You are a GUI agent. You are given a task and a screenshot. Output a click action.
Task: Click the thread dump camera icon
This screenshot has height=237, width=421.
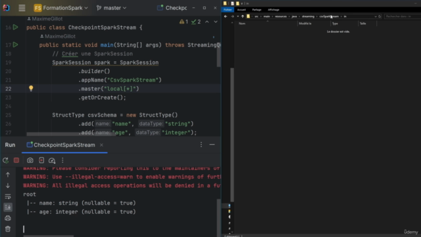click(x=30, y=160)
